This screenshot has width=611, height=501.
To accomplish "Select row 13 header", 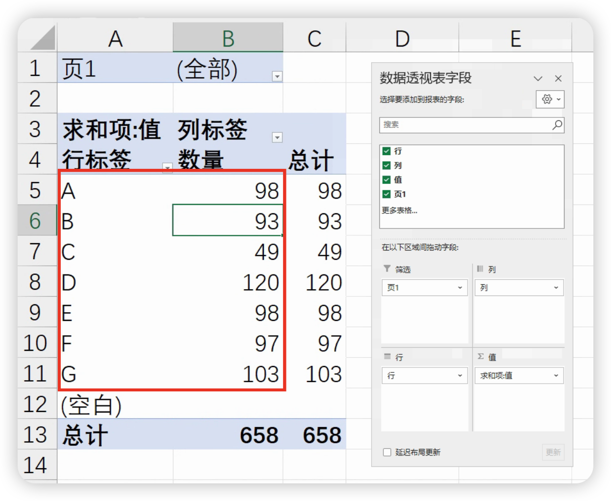I will tap(37, 434).
